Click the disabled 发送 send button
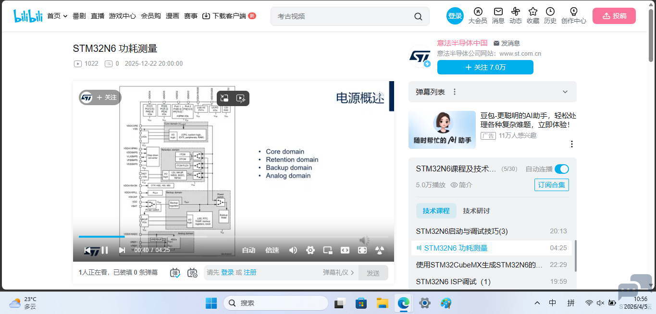656x314 pixels. 373,273
